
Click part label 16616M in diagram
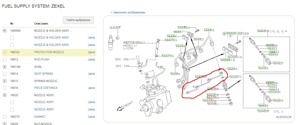click(275, 92)
